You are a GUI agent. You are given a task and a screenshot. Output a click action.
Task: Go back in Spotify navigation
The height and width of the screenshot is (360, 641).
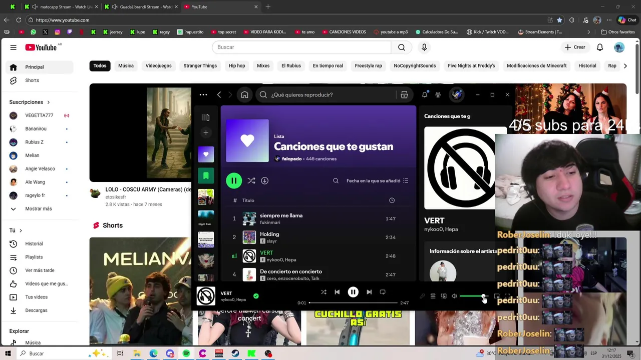tap(219, 94)
